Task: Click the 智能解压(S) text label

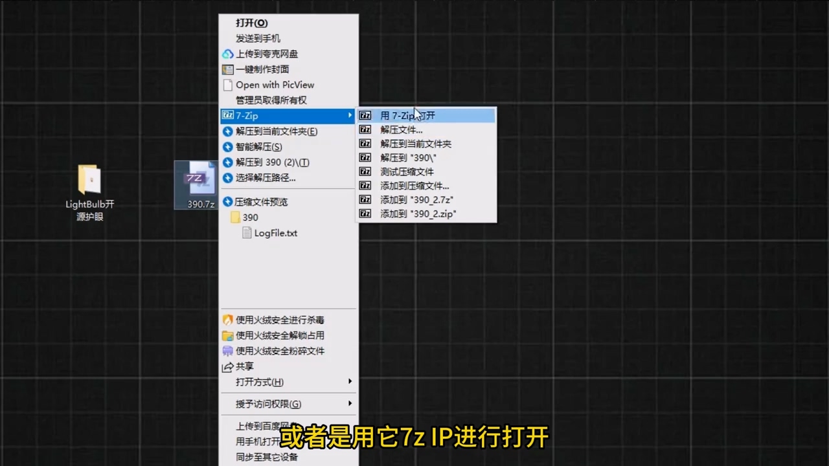Action: point(259,147)
